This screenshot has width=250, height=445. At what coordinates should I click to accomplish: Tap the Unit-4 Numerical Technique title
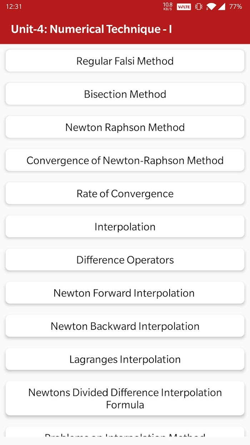[x=91, y=29]
